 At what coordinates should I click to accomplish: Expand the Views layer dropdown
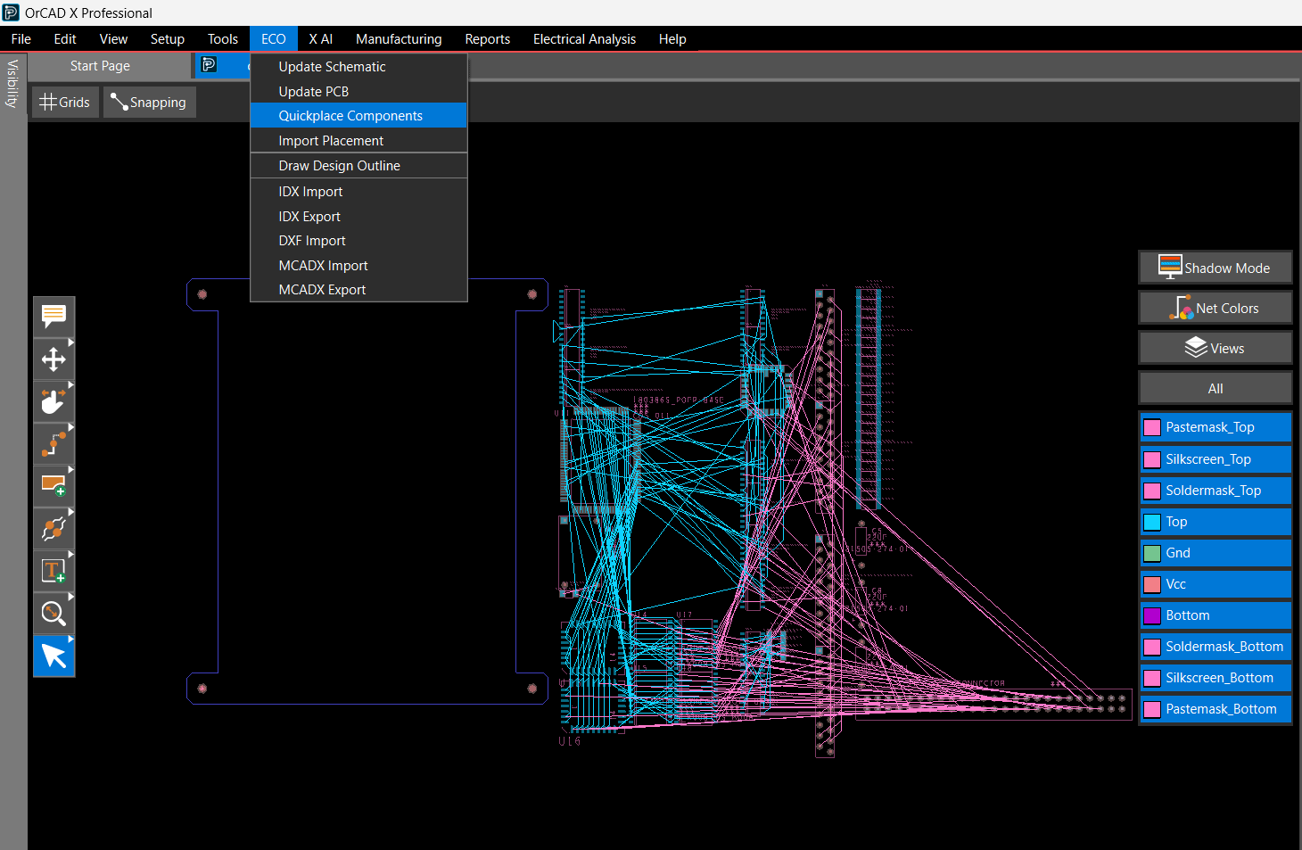[x=1215, y=348]
